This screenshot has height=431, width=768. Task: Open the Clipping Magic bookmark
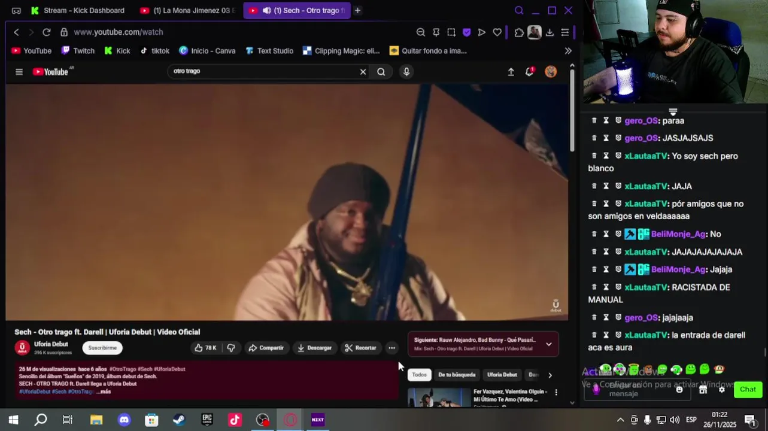click(341, 51)
